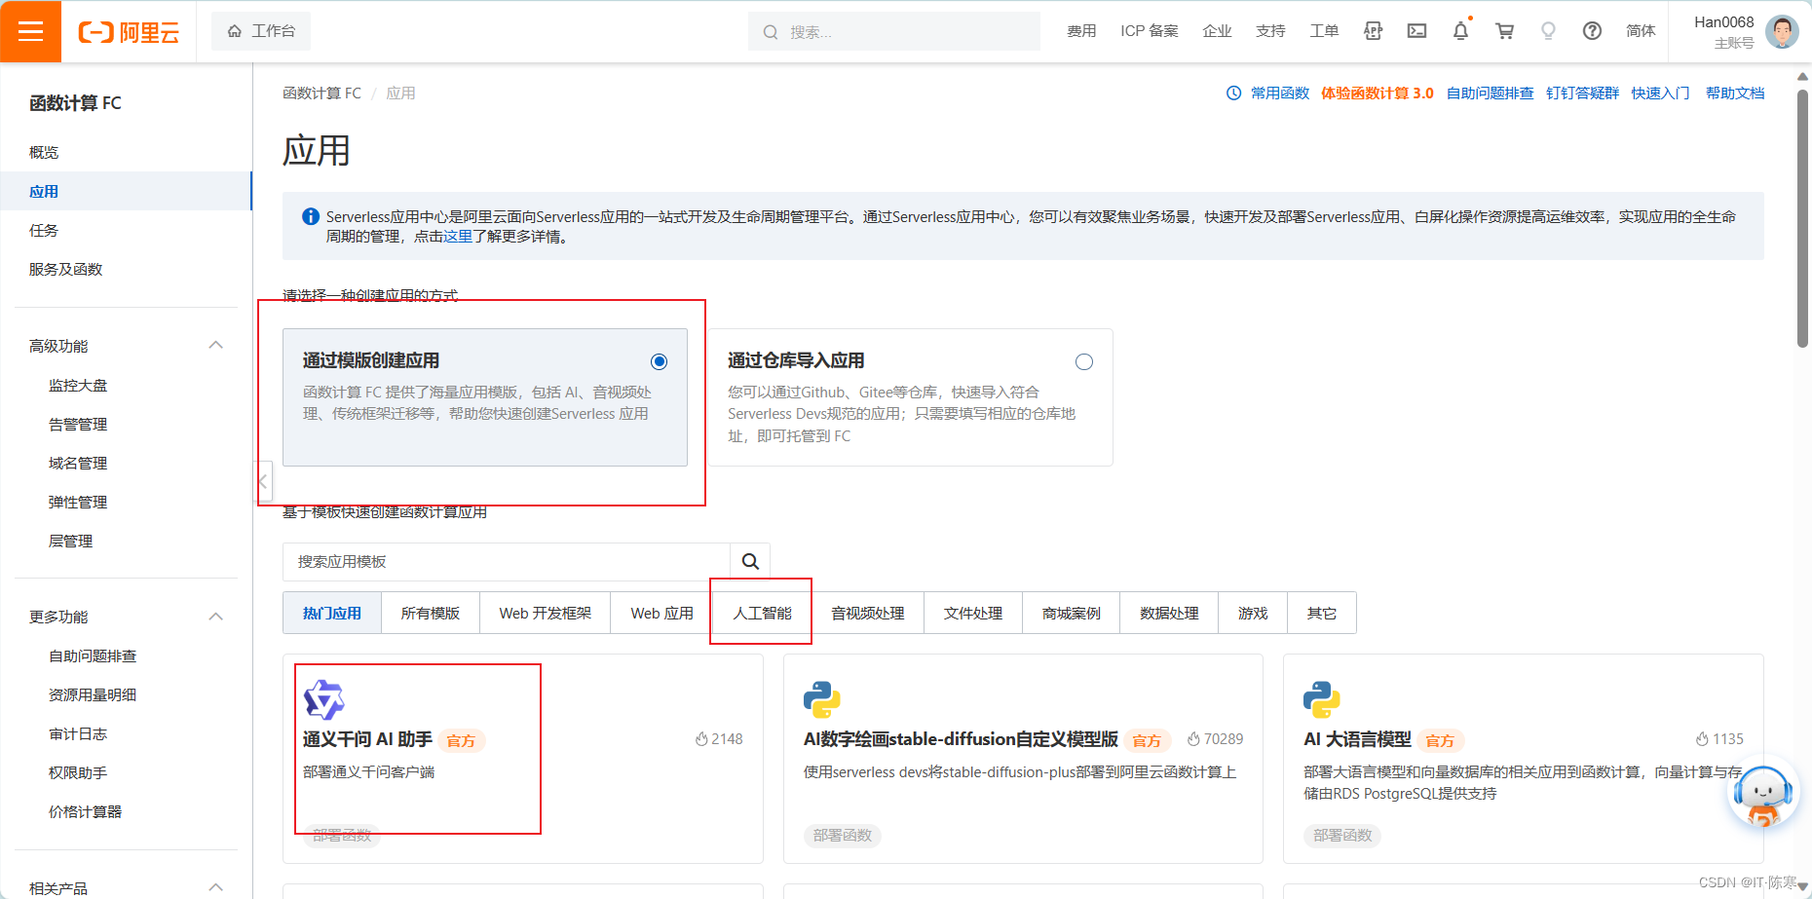Collapse sidebar using the left arrow handle
Screen dimensions: 1812x899
(x=263, y=481)
